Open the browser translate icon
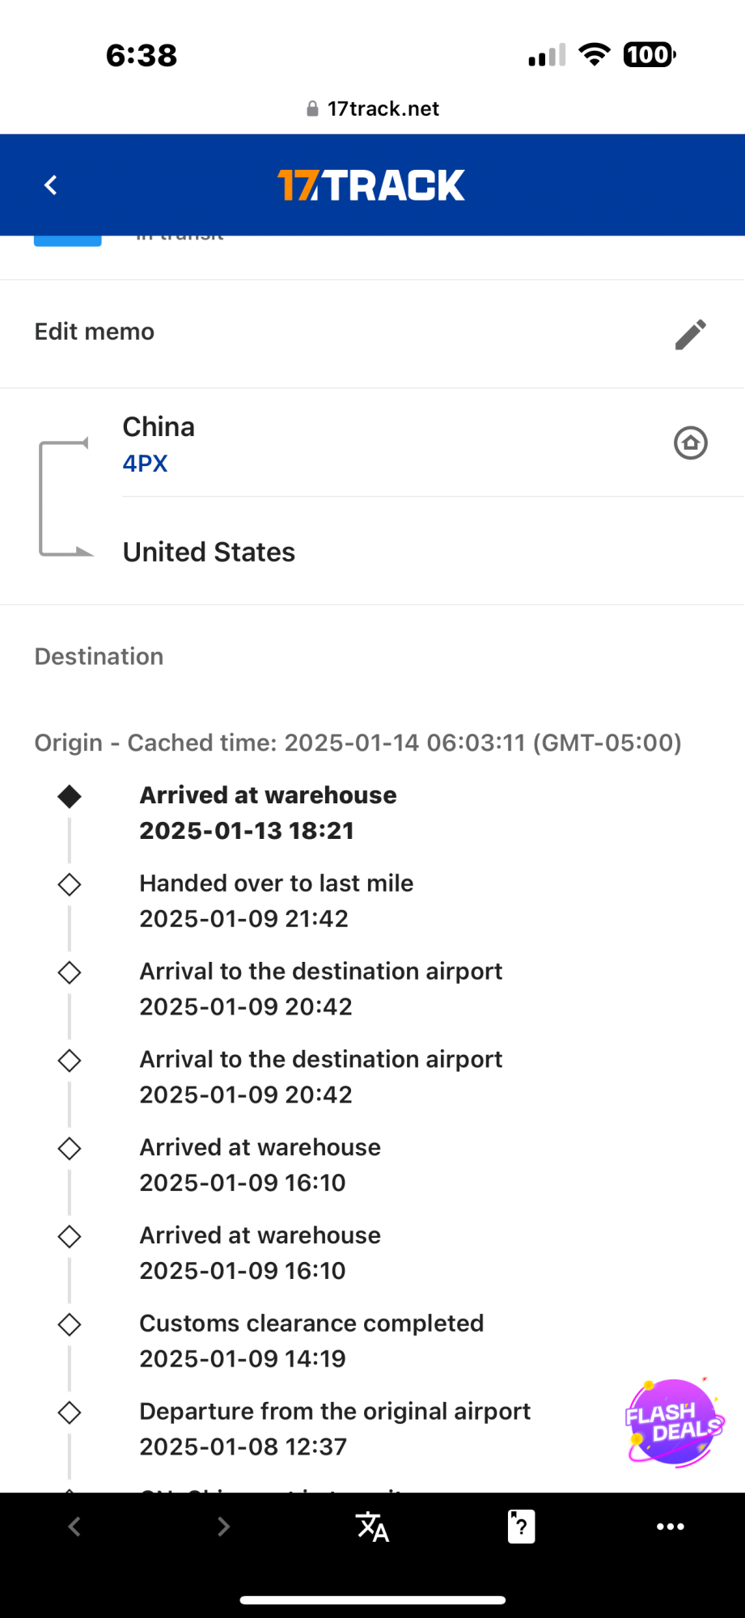 coord(372,1527)
